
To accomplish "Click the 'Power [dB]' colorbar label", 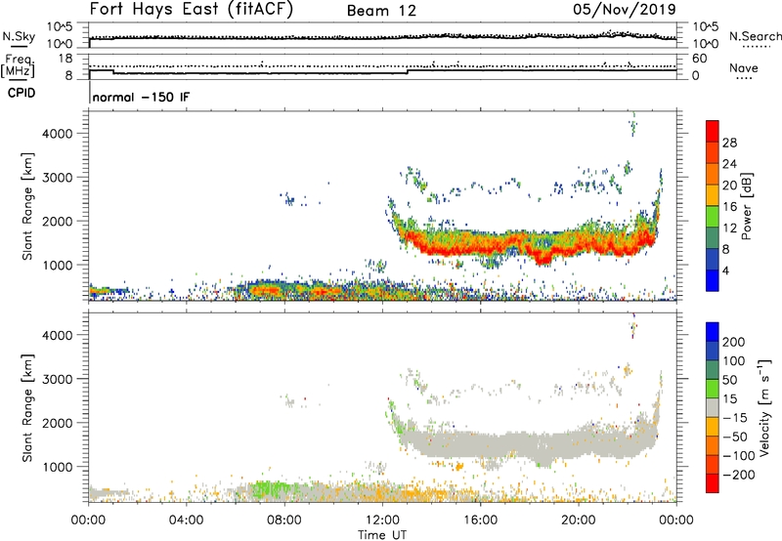I will pyautogui.click(x=746, y=206).
